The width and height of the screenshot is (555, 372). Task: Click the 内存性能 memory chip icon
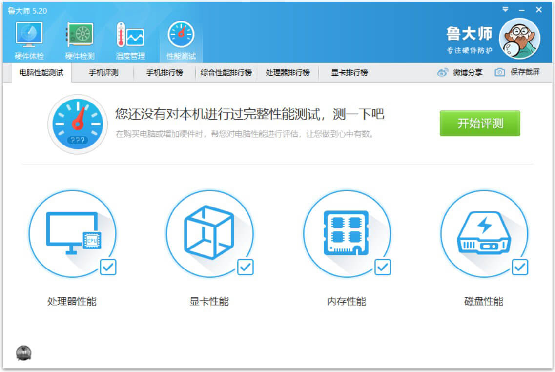tap(347, 234)
